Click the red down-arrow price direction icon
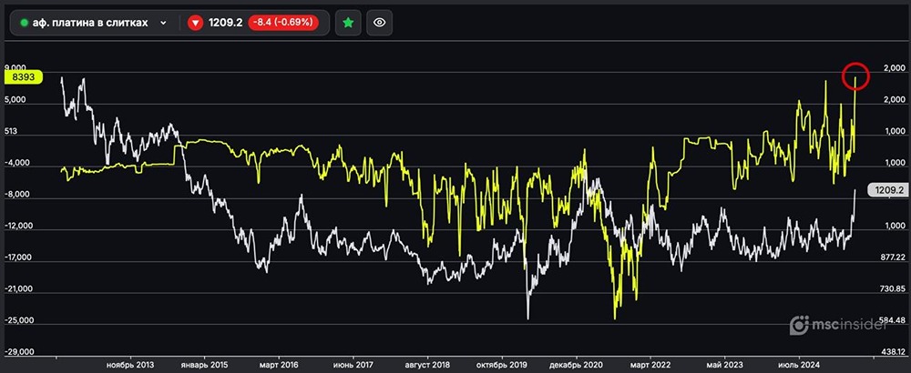 click(x=196, y=23)
